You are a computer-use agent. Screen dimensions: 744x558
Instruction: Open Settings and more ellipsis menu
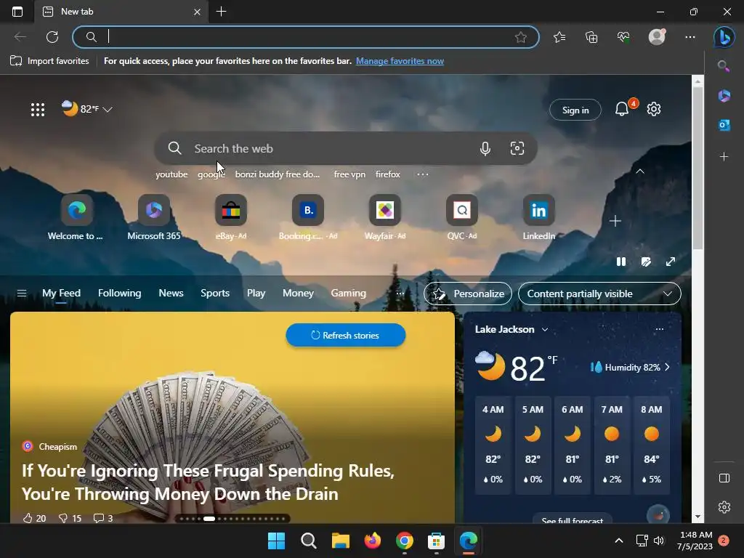(x=690, y=37)
